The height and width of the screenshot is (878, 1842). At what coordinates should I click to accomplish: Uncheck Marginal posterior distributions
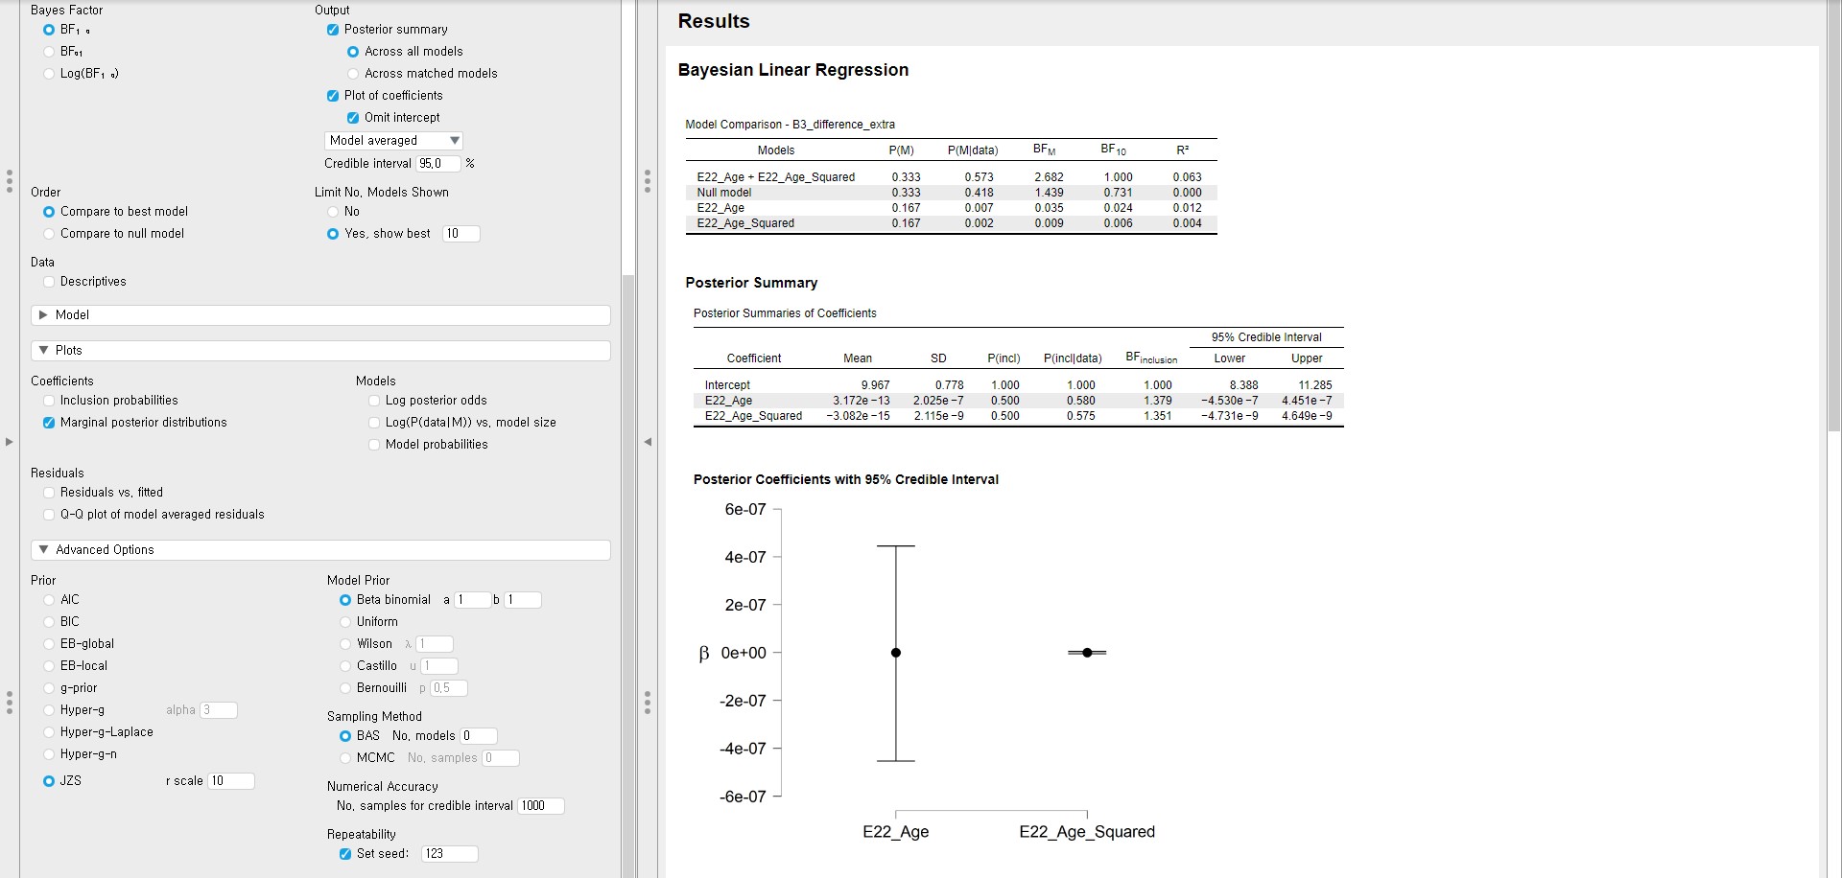click(x=49, y=423)
